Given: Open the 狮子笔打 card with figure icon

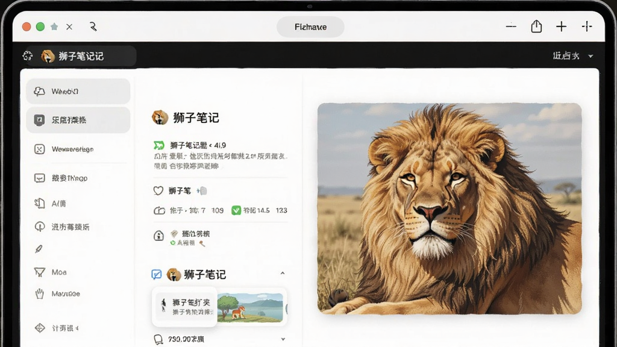Looking at the screenshot, I should tap(184, 307).
